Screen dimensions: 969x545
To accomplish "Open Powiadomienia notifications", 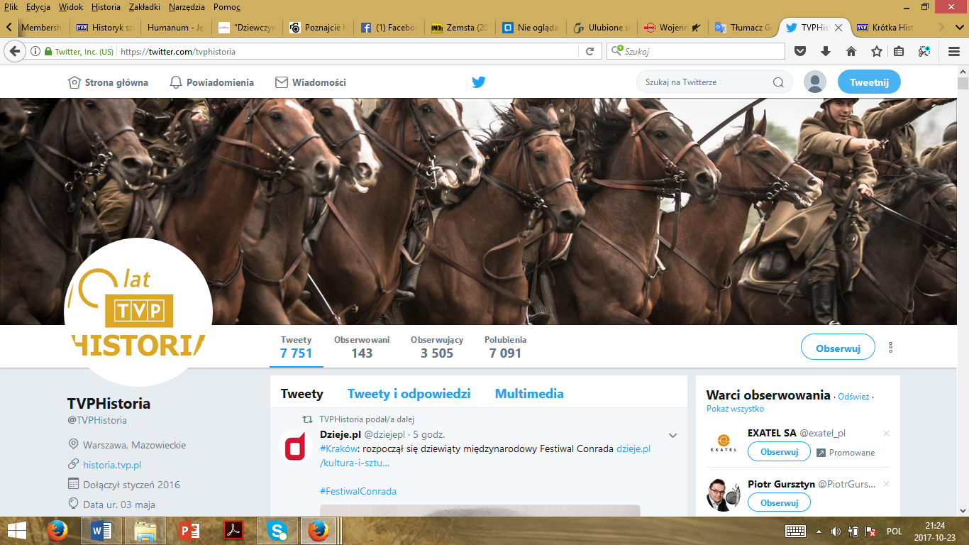I will coord(211,82).
